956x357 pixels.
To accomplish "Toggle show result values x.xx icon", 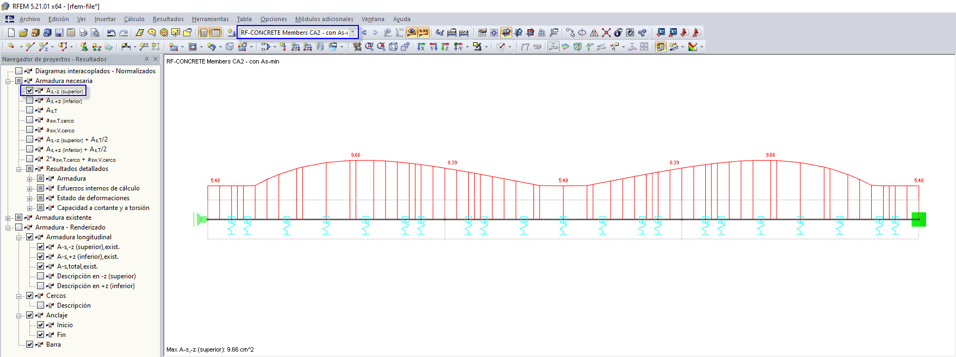I will [424, 33].
